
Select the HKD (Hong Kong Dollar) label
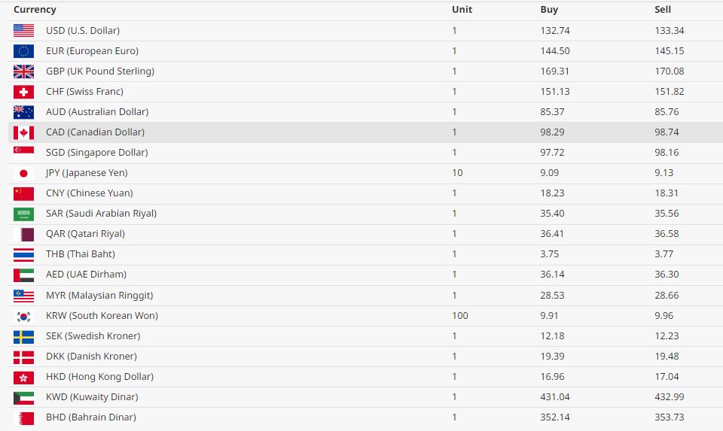[99, 377]
